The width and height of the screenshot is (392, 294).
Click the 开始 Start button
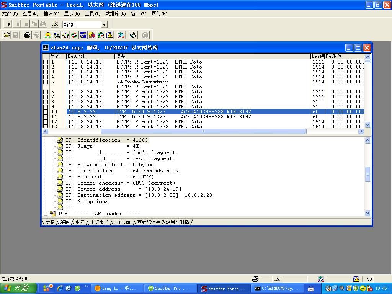[18, 288]
